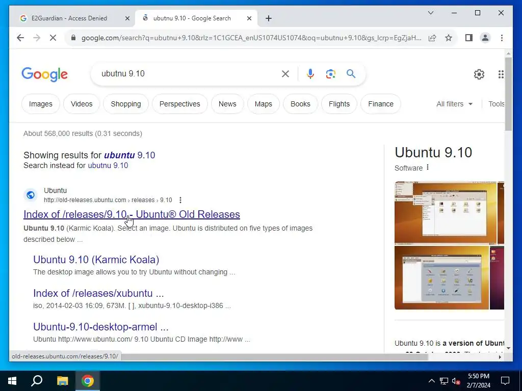Open the tab search chevron
Image resolution: width=522 pixels, height=391 pixels.
point(430,13)
